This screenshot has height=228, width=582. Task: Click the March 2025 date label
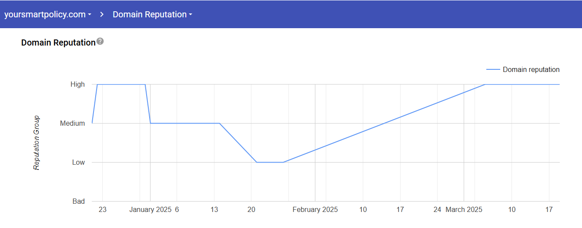click(x=464, y=210)
